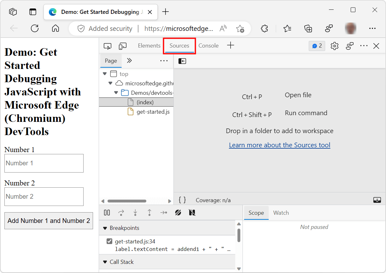Click the Step over next function call icon
386x273 pixels.
(121, 213)
